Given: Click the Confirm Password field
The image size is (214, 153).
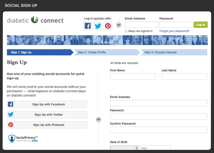Looking at the screenshot, I should [159, 130].
